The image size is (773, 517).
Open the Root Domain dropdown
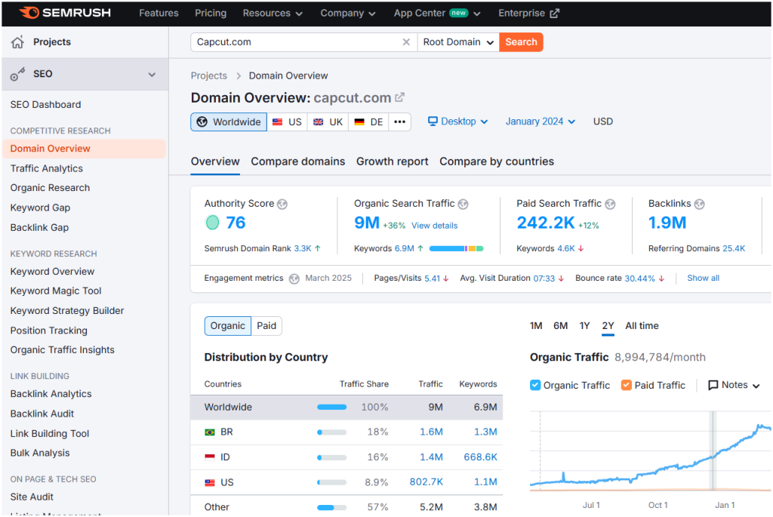pyautogui.click(x=458, y=42)
